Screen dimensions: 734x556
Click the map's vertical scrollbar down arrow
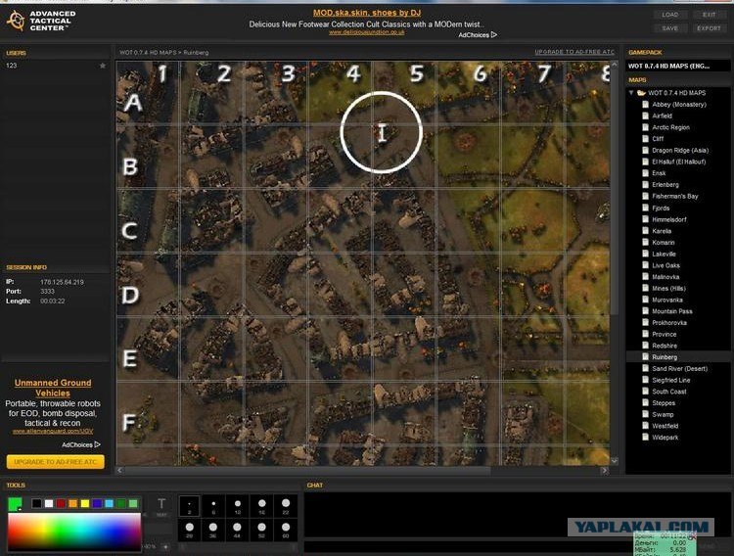(x=615, y=461)
